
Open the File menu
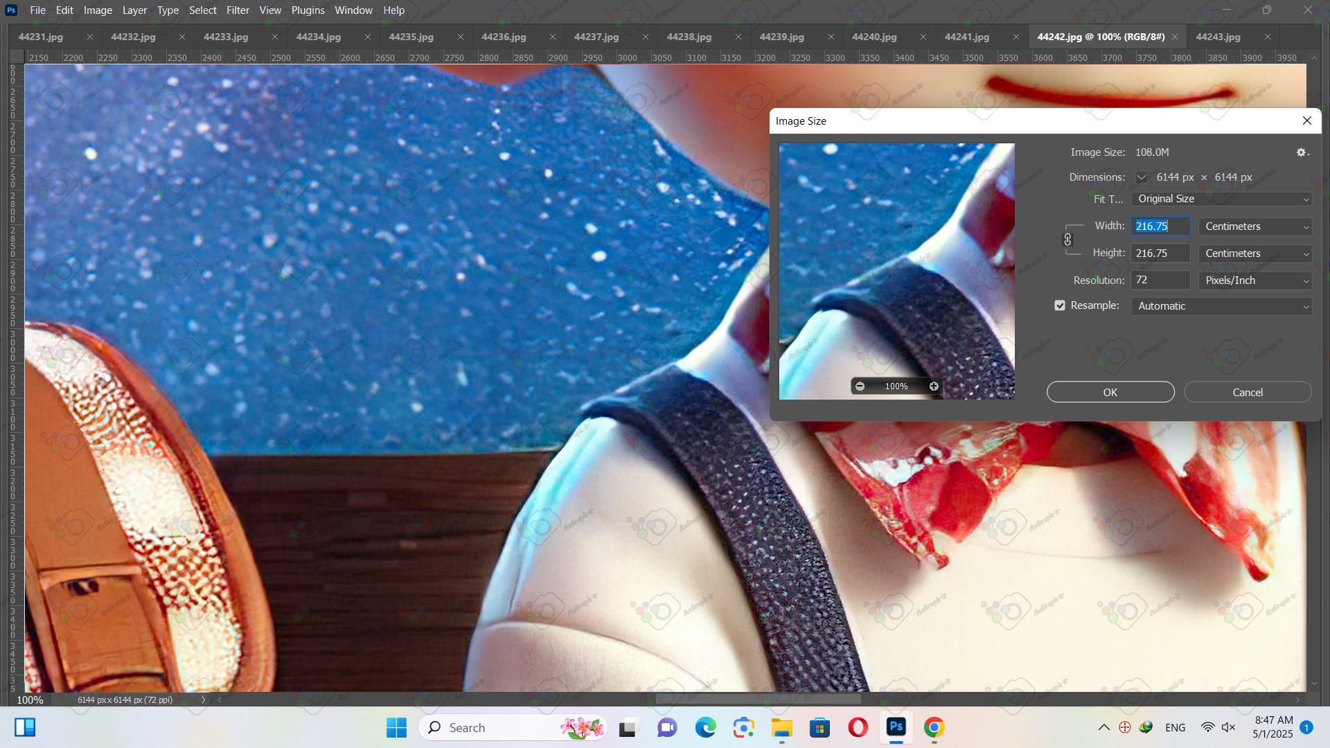pyautogui.click(x=37, y=10)
